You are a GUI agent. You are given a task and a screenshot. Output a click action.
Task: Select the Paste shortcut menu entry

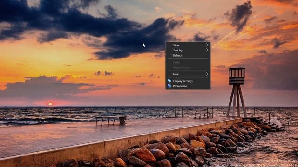pyautogui.click(x=188, y=67)
